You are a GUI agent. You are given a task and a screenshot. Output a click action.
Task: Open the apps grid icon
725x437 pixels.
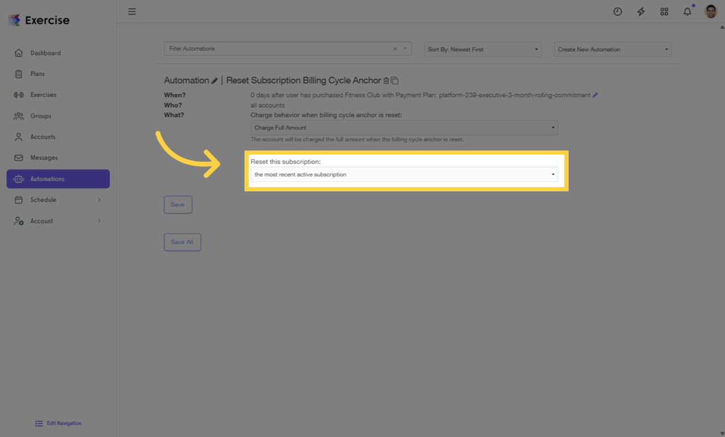coord(664,11)
